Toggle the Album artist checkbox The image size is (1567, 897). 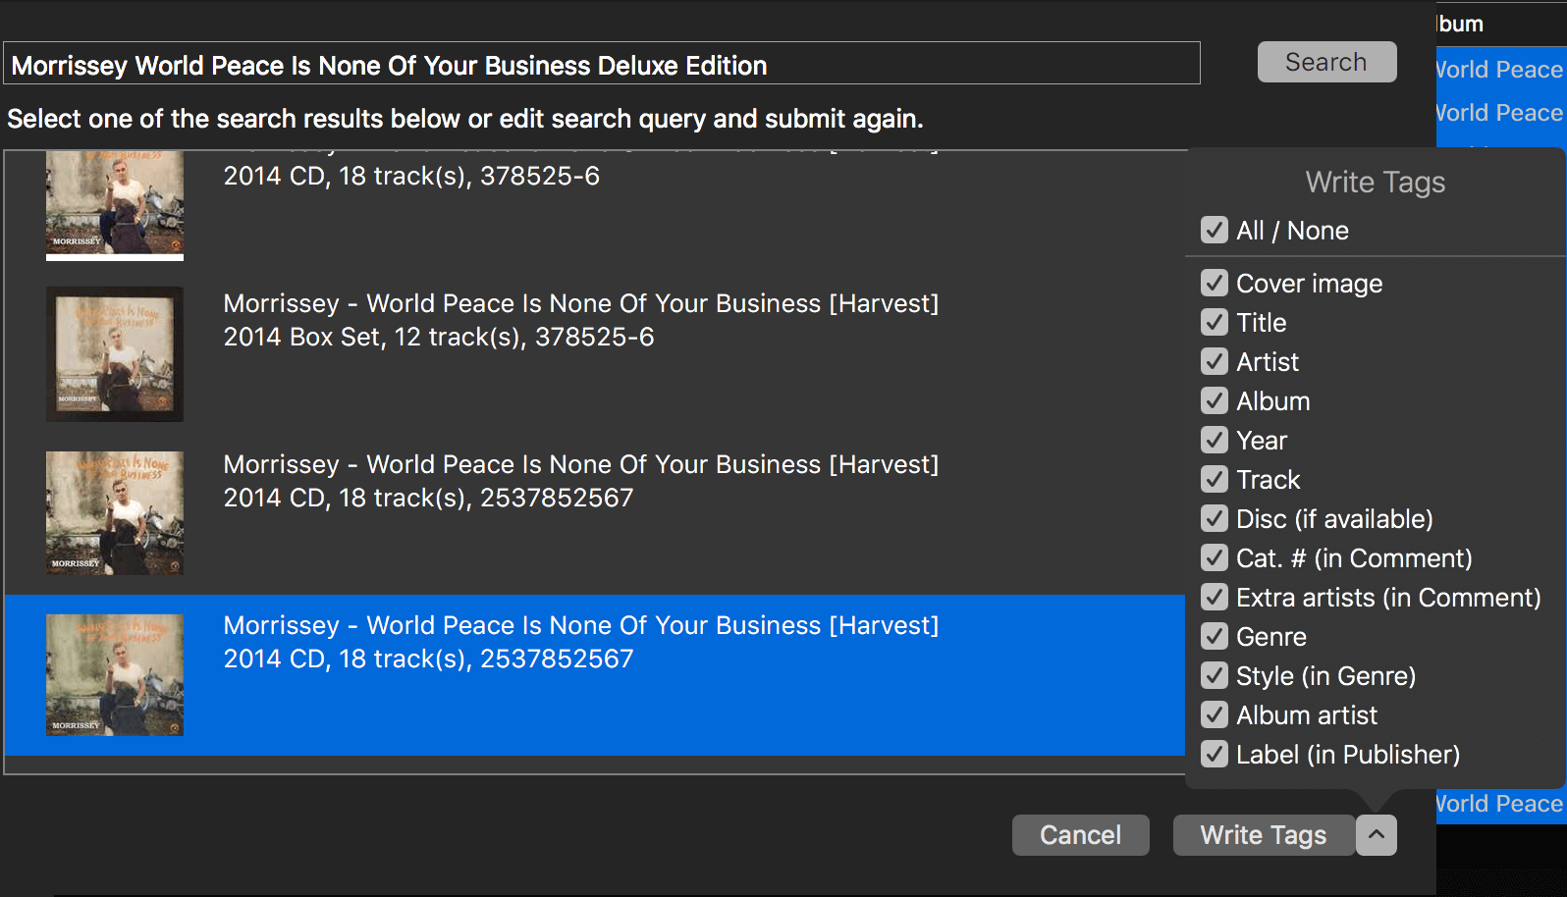click(1215, 715)
